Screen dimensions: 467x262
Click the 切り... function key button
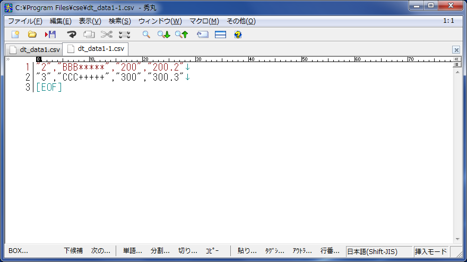(x=188, y=251)
